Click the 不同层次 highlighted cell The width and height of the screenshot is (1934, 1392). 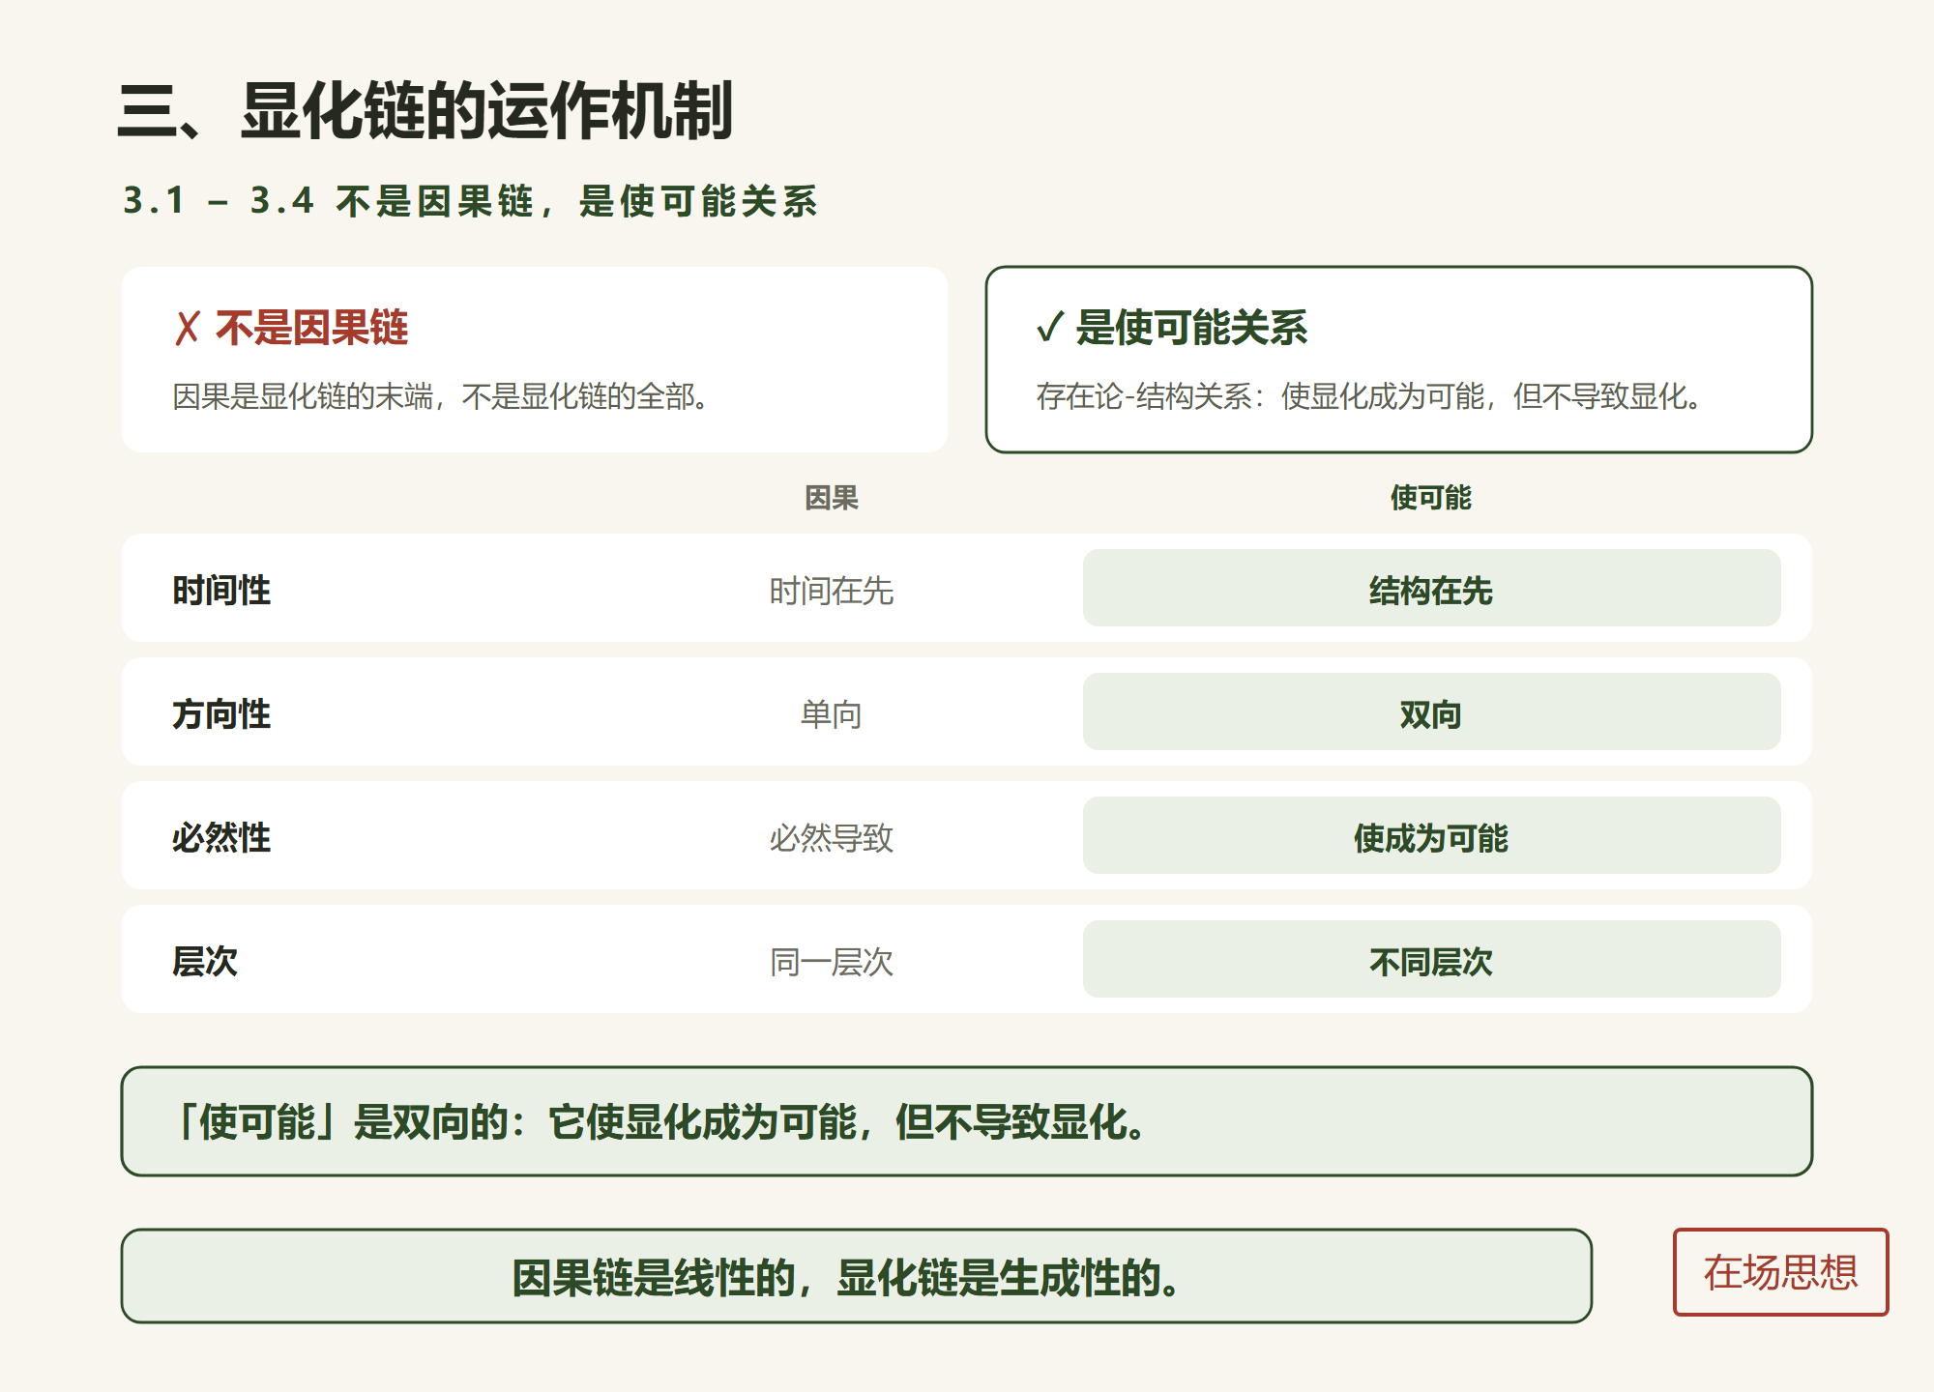coord(1431,959)
